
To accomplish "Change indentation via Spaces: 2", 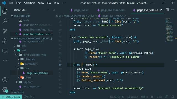I will (x=133, y=97).
